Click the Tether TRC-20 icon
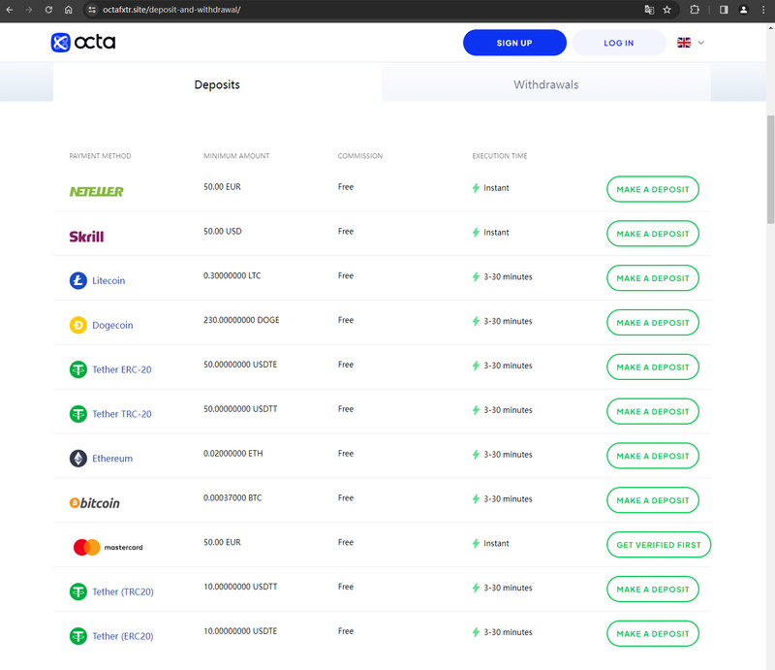Image resolution: width=775 pixels, height=670 pixels. click(78, 414)
